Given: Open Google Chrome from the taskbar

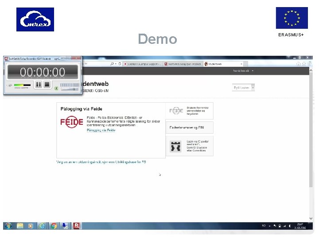Looking at the screenshot, I should 54,226.
